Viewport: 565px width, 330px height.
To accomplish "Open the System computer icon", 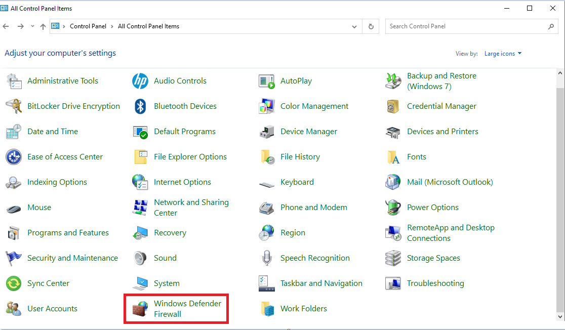I will click(x=140, y=283).
